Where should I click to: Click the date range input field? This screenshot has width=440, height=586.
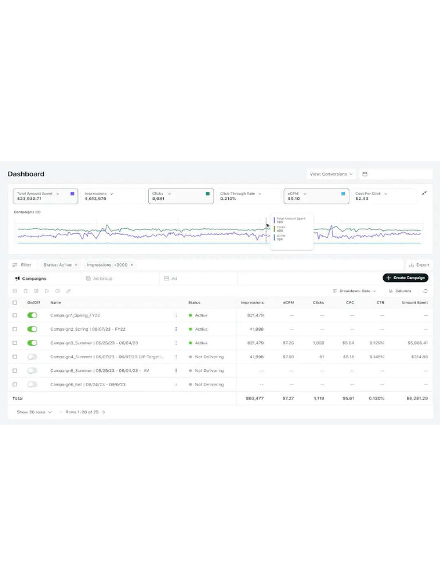pos(396,174)
